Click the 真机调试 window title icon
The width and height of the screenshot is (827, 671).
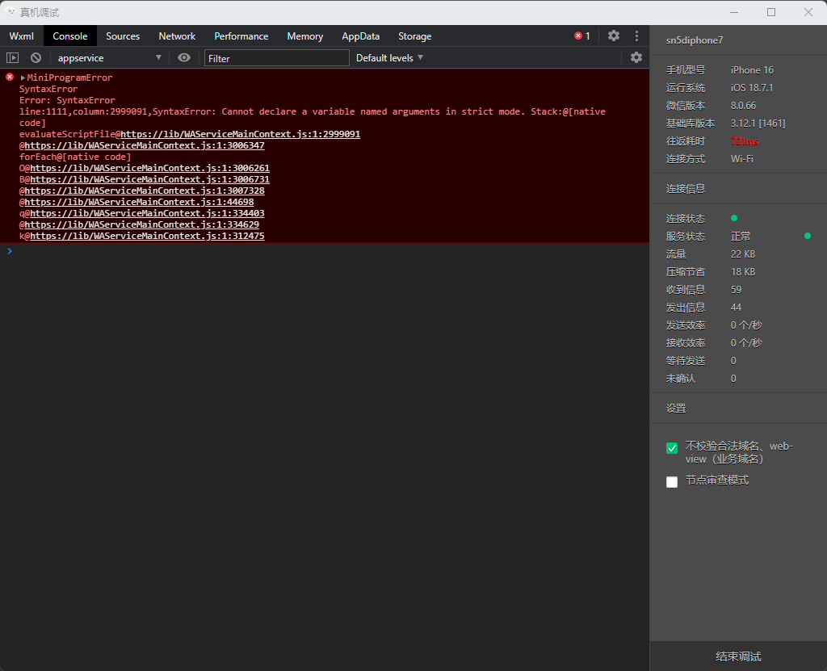[10, 11]
